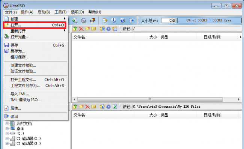This screenshot has height=149, width=244.
Task: Choose 打开光盘... menu entry
Action: point(36,37)
